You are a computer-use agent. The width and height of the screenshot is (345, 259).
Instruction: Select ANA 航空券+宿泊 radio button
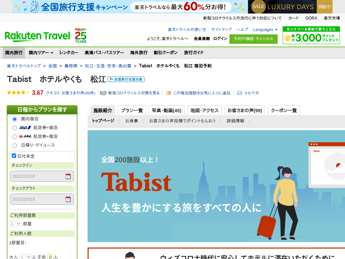(x=15, y=128)
